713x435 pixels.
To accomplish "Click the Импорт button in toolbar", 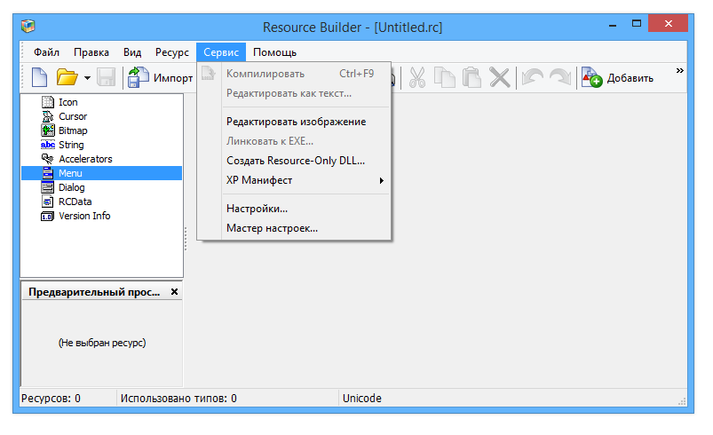I will (x=161, y=78).
